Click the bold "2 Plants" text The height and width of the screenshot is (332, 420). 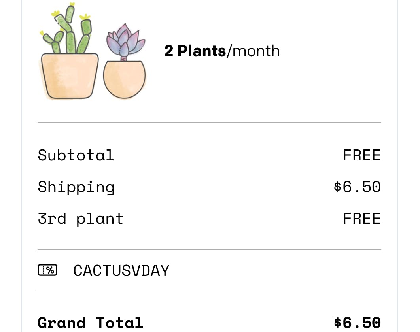195,51
